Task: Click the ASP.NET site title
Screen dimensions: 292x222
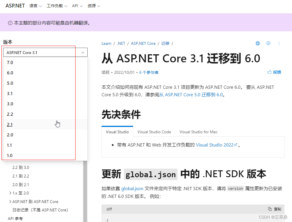Action: click(x=15, y=6)
